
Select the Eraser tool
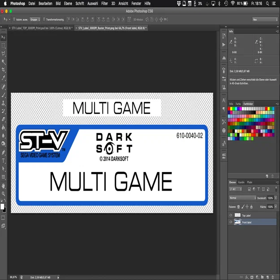(4, 119)
